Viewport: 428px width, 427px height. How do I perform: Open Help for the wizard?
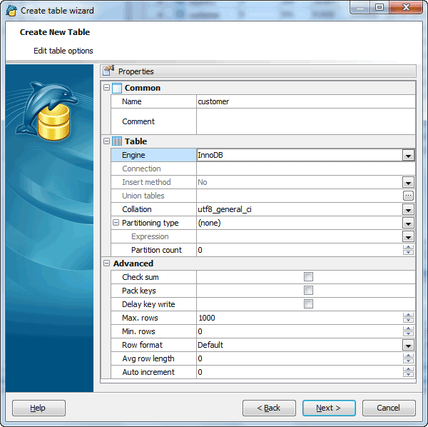tap(39, 408)
